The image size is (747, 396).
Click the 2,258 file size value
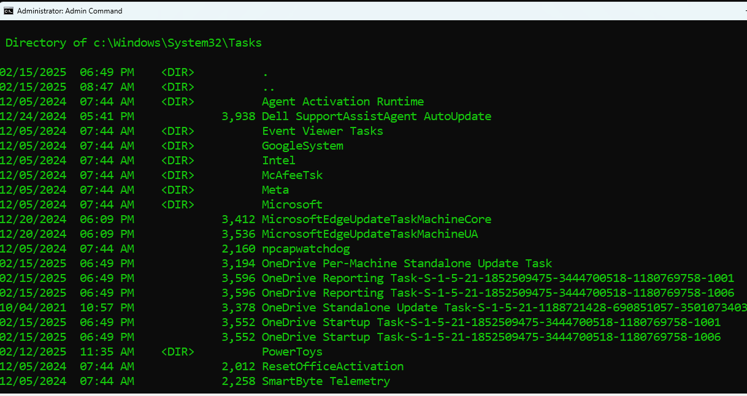[x=238, y=381]
